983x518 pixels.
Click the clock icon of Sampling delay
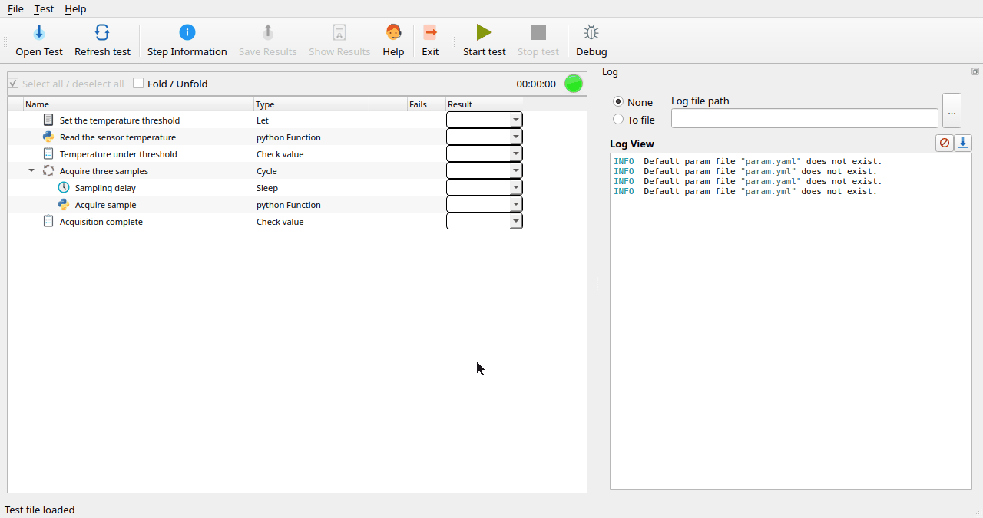click(64, 187)
